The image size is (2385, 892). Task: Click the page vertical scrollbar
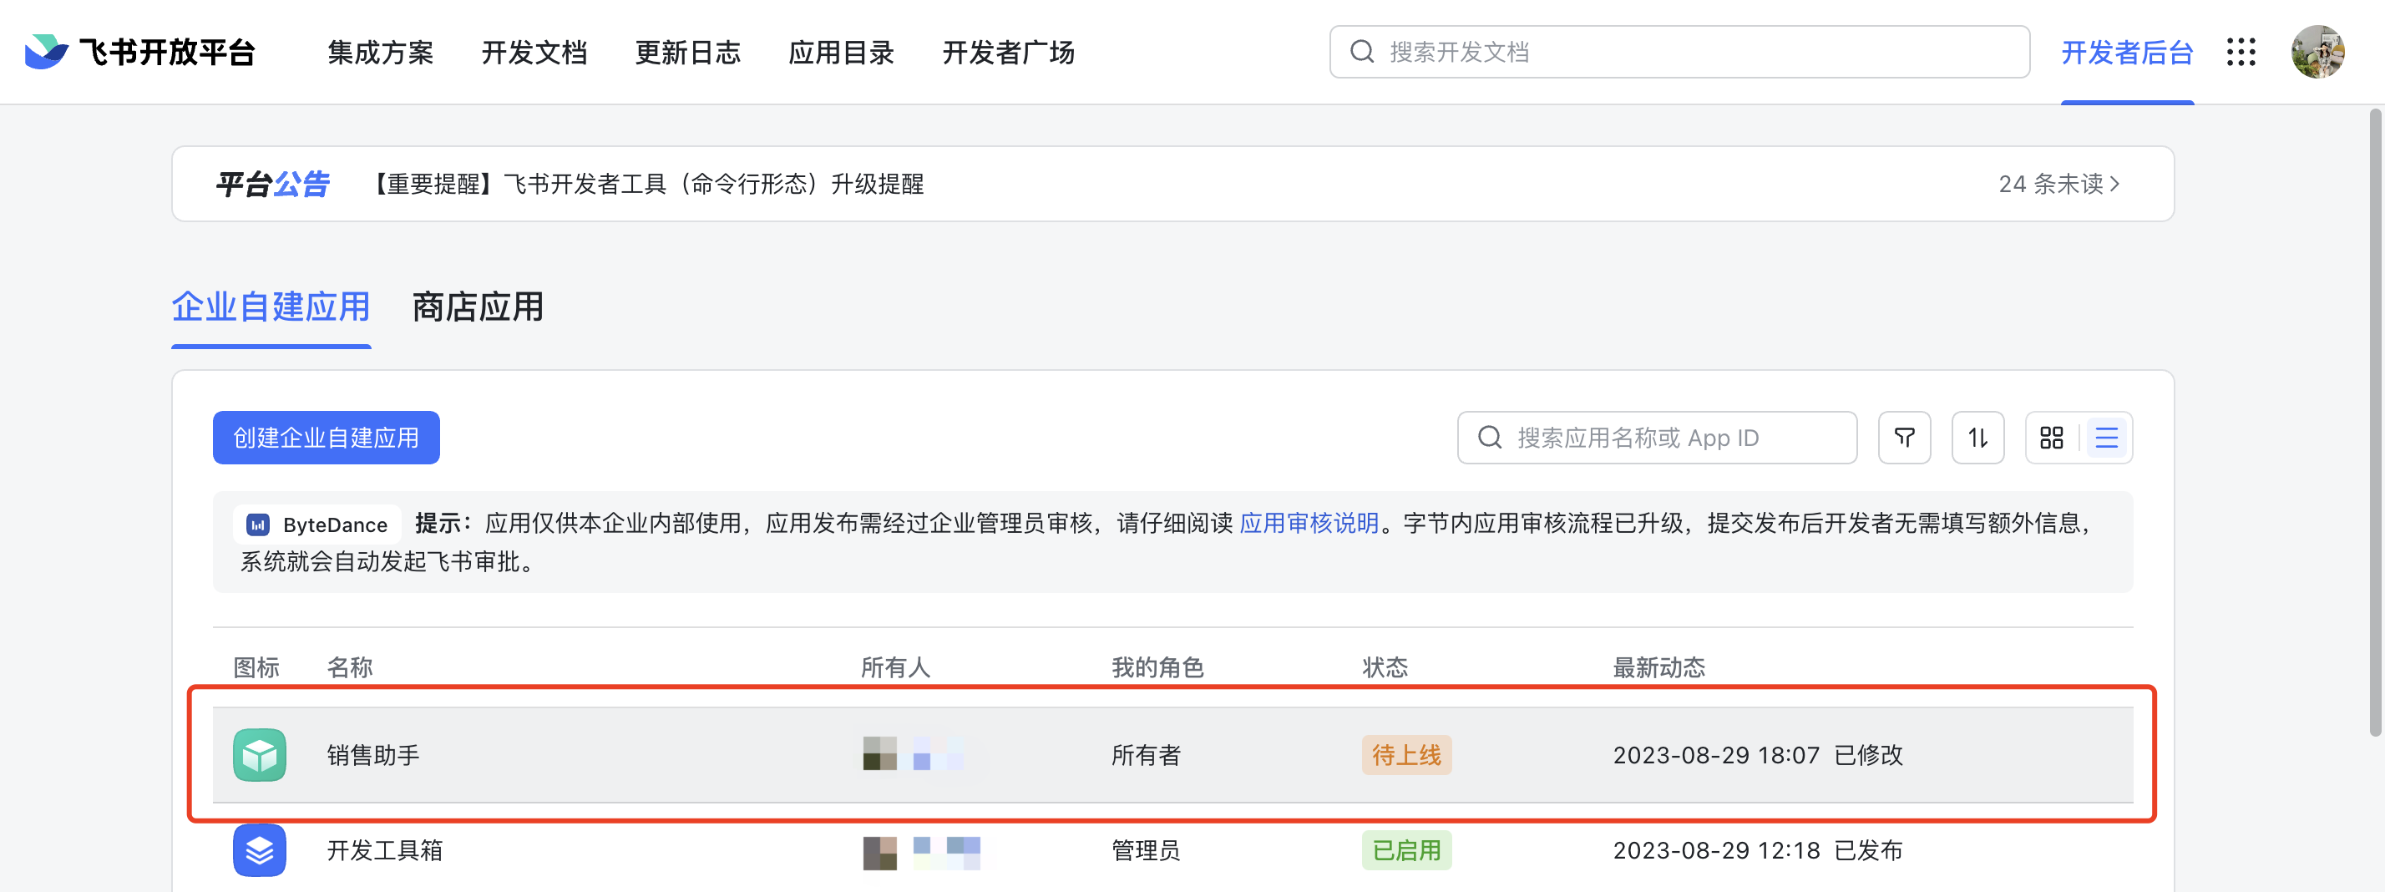coord(2375,422)
